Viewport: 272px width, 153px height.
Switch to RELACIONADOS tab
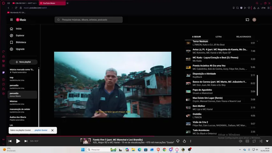coord(244,37)
